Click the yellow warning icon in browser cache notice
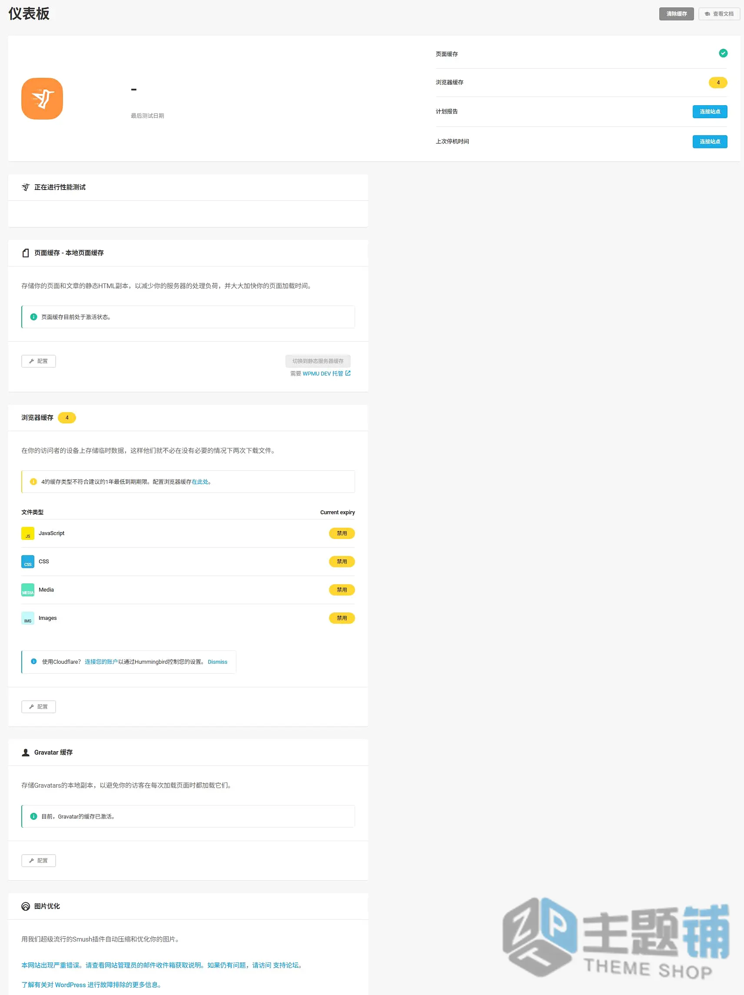 tap(33, 481)
